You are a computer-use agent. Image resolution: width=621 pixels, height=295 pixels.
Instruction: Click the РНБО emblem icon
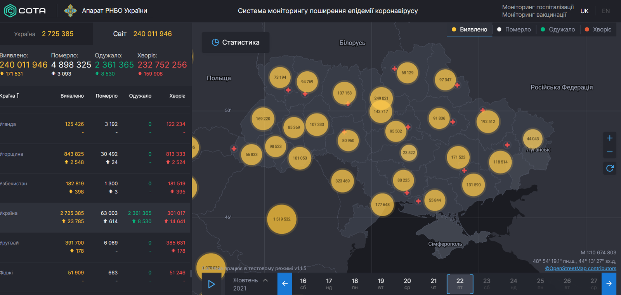70,11
